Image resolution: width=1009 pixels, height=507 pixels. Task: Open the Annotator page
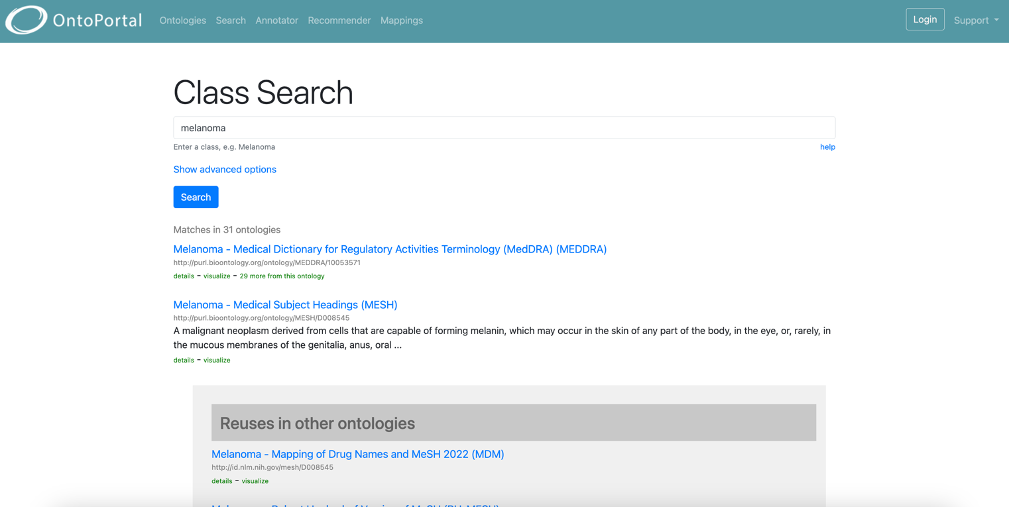tap(277, 21)
